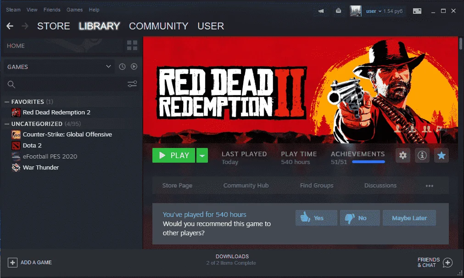Image resolution: width=464 pixels, height=278 pixels.
Task: Collapse the UNCATEGORIZED category
Action: point(7,124)
